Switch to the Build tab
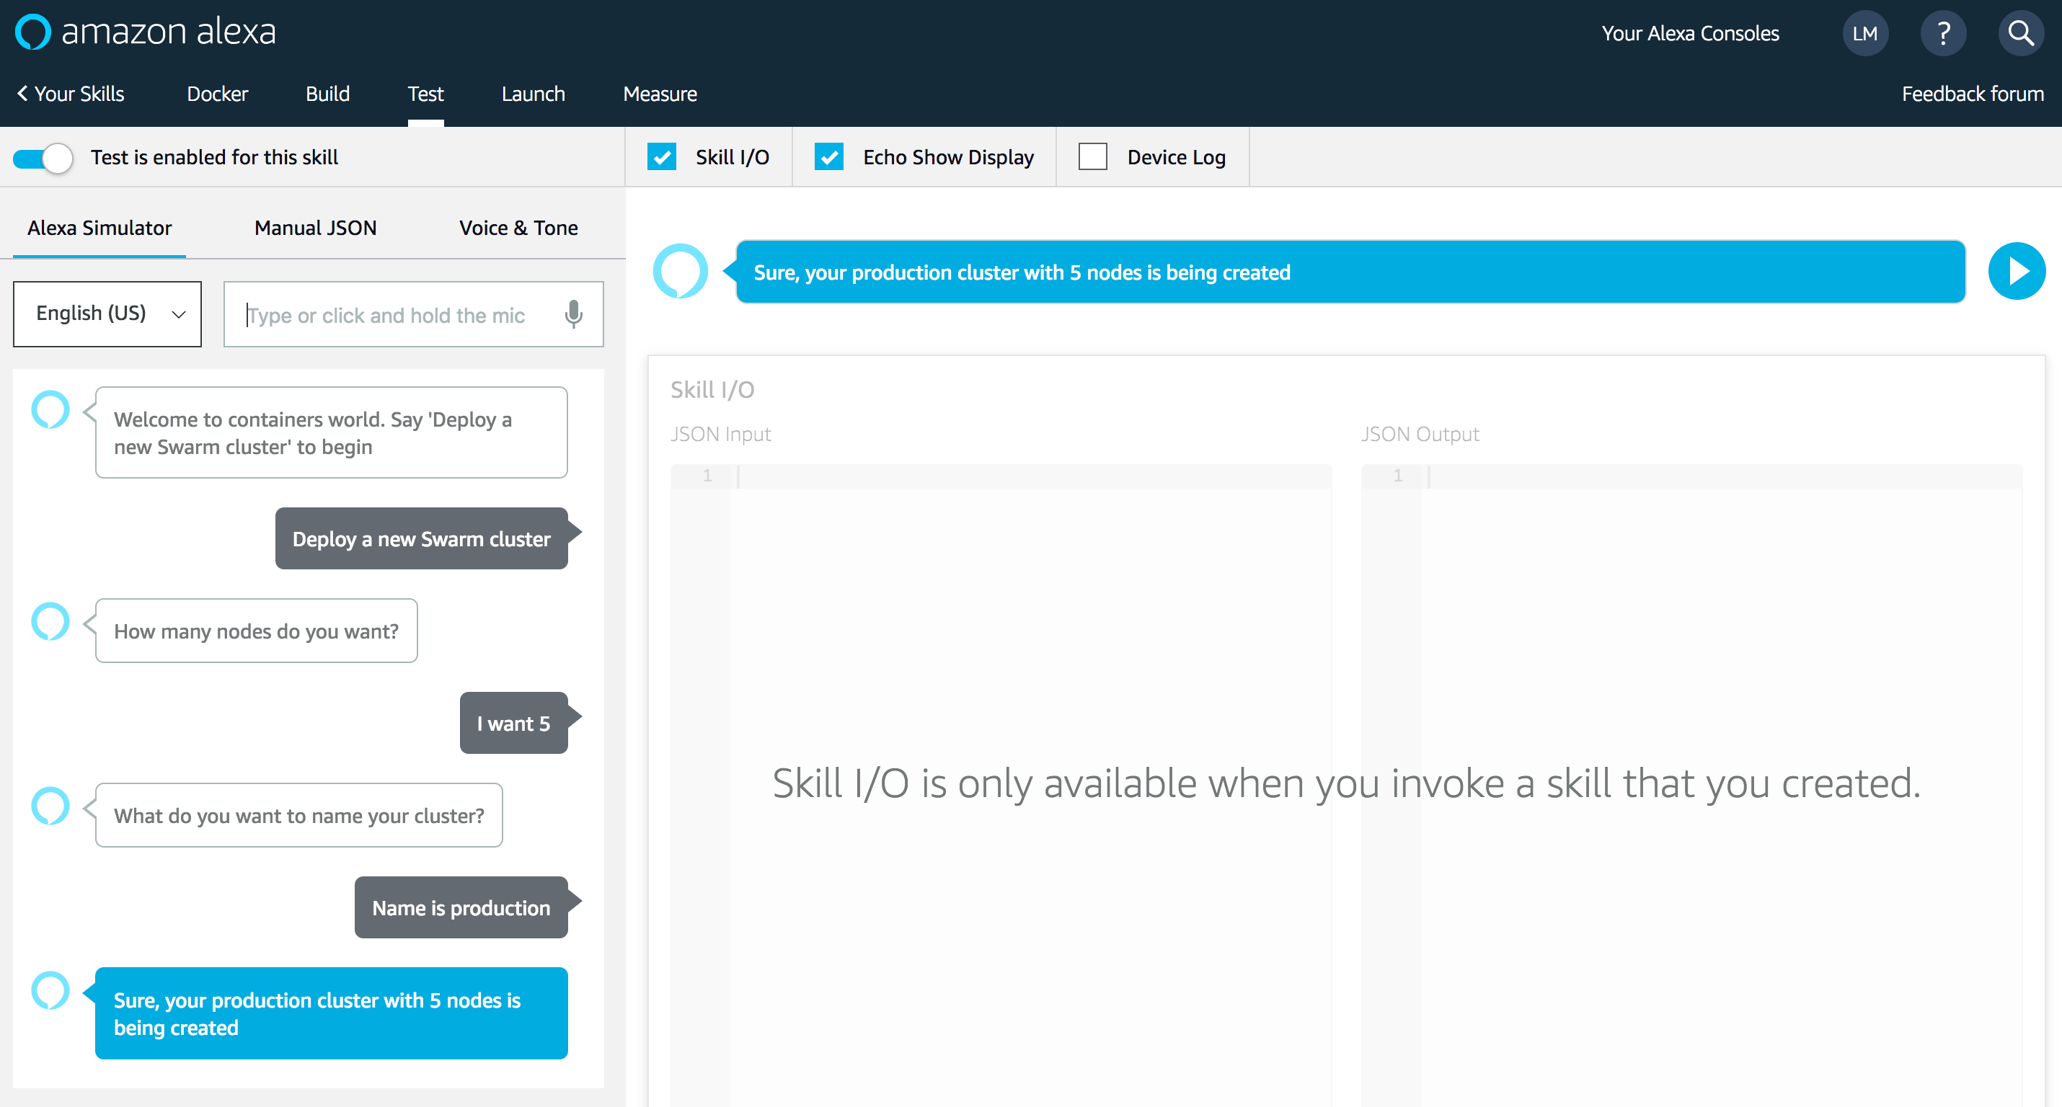2062x1107 pixels. pyautogui.click(x=327, y=94)
